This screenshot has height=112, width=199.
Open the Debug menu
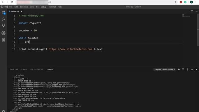click(x=44, y=7)
